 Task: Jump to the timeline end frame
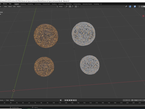click(x=76, y=100)
